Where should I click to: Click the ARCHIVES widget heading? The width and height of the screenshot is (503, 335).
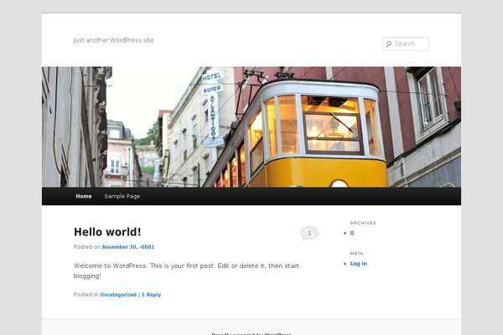[x=363, y=223]
